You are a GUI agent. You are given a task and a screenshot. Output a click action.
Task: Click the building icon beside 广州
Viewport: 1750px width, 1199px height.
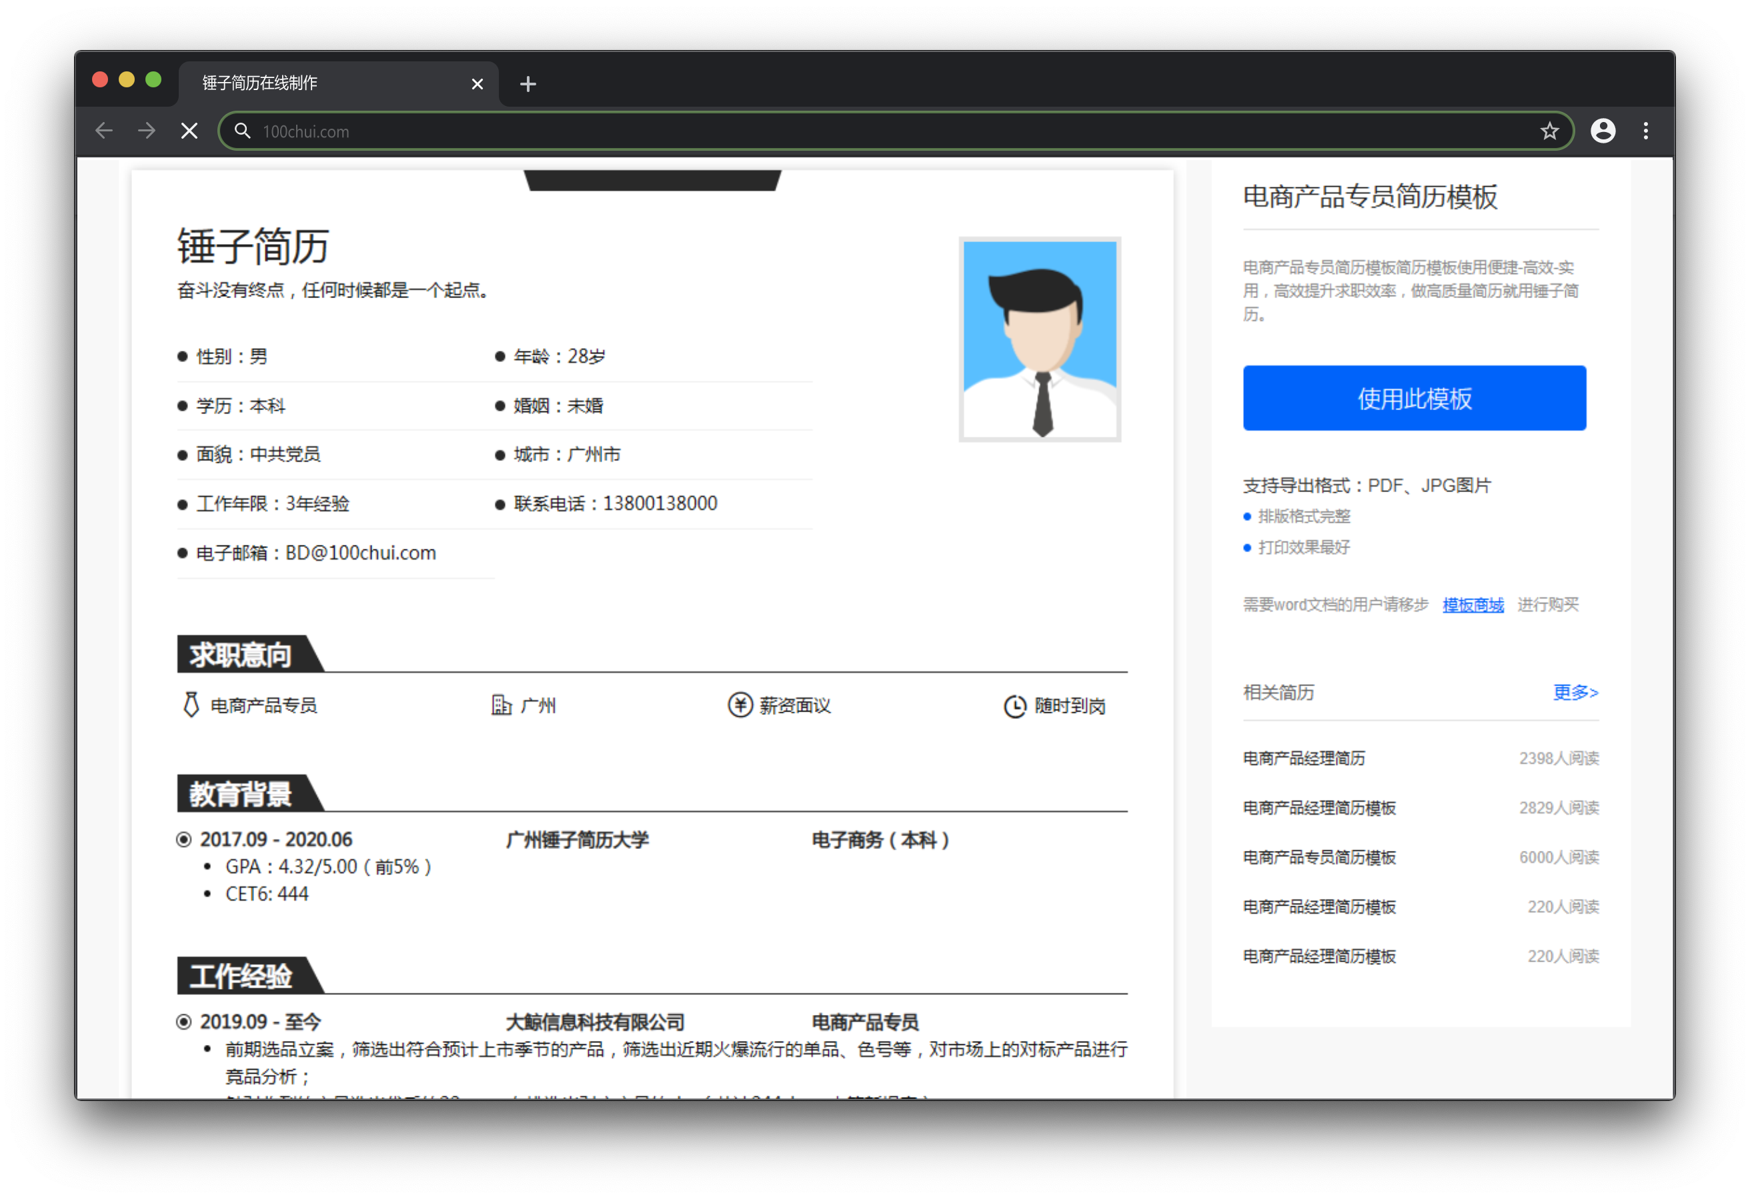501,705
